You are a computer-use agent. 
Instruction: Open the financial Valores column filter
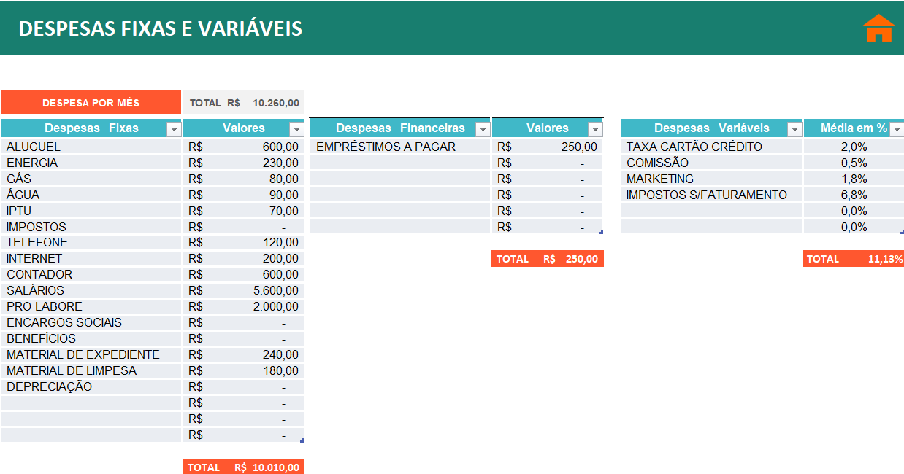pyautogui.click(x=596, y=129)
